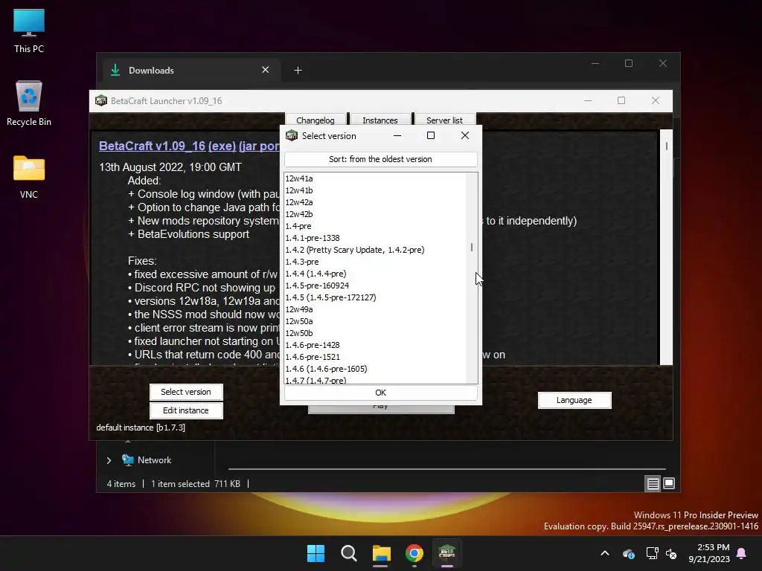Click the Select version dialog icon
The height and width of the screenshot is (571, 762).
(292, 136)
